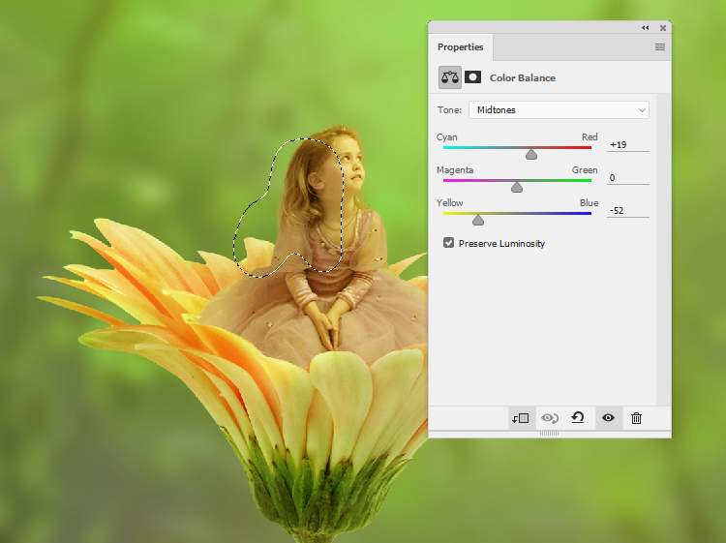The height and width of the screenshot is (543, 726).
Task: Toggle adjustment layer visibility eye
Action: tap(608, 418)
